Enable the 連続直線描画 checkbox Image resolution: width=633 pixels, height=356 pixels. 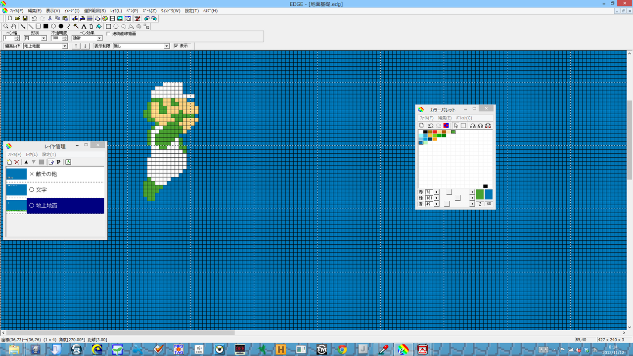point(109,34)
